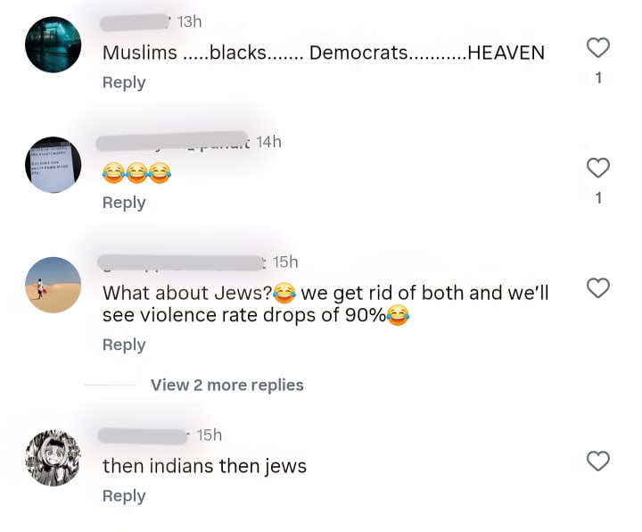View like count on first comment
This screenshot has height=532, width=642.
pyautogui.click(x=598, y=78)
